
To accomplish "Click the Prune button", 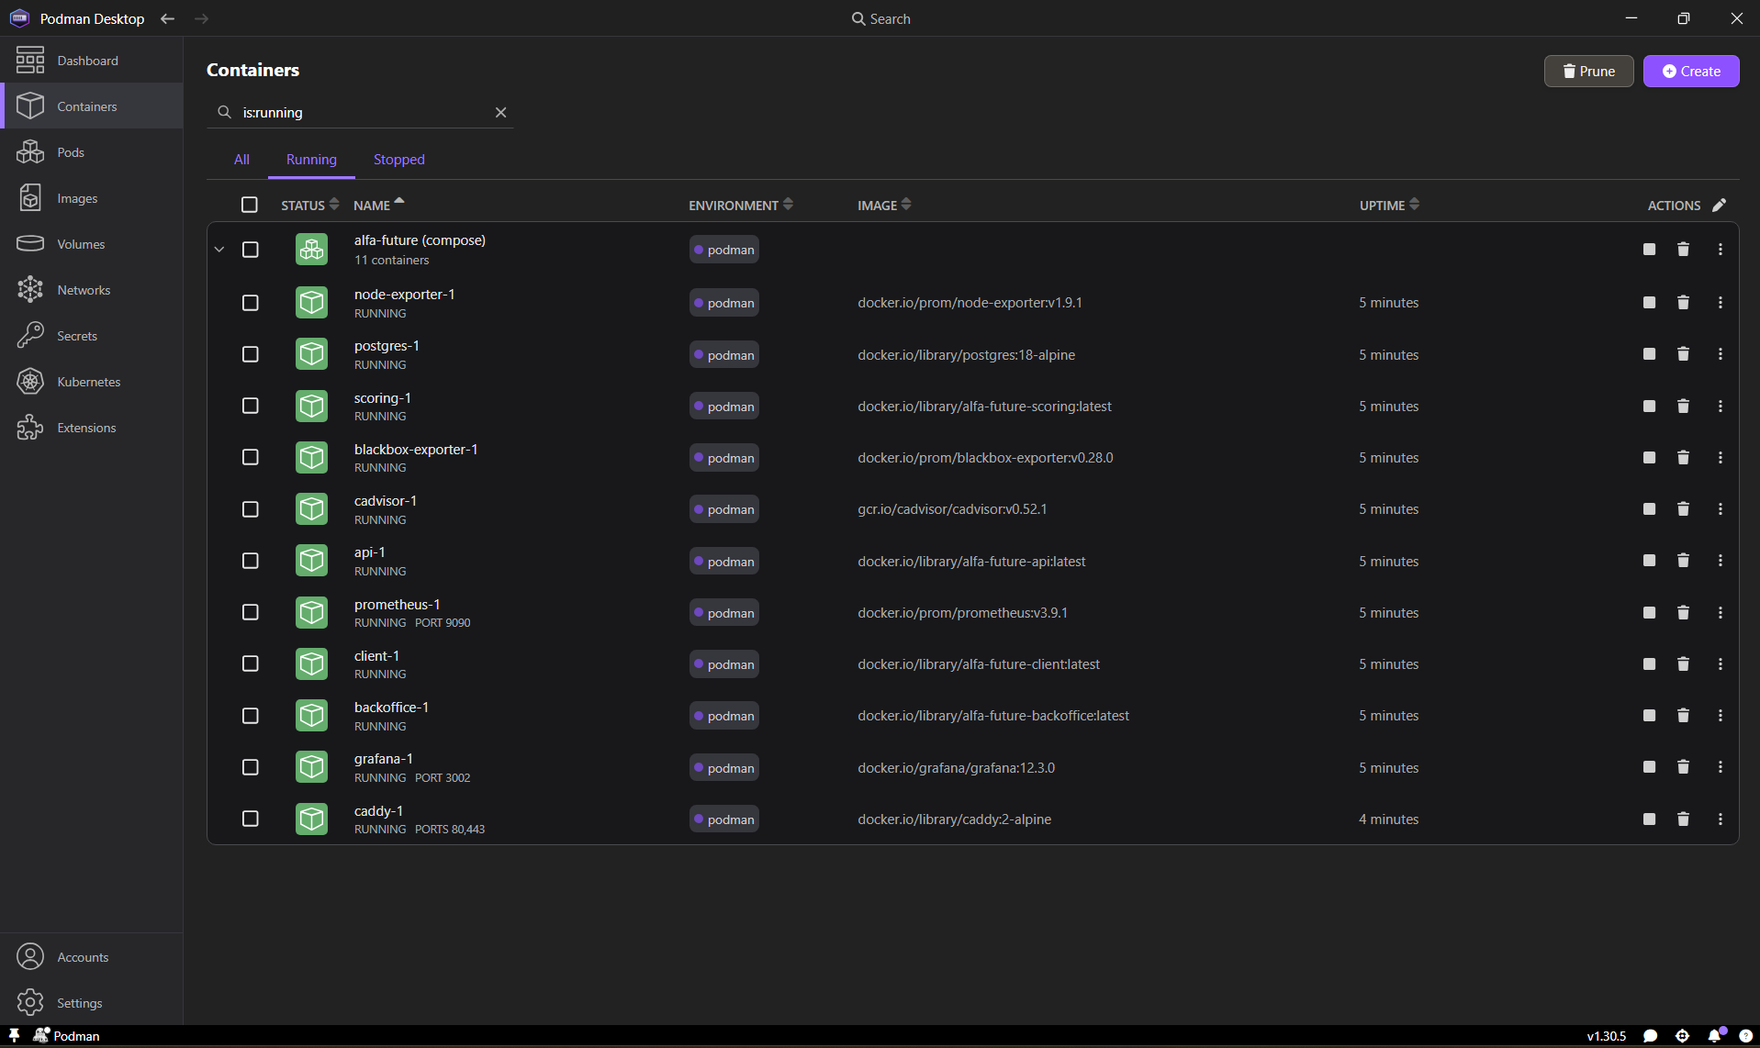I will [1588, 71].
